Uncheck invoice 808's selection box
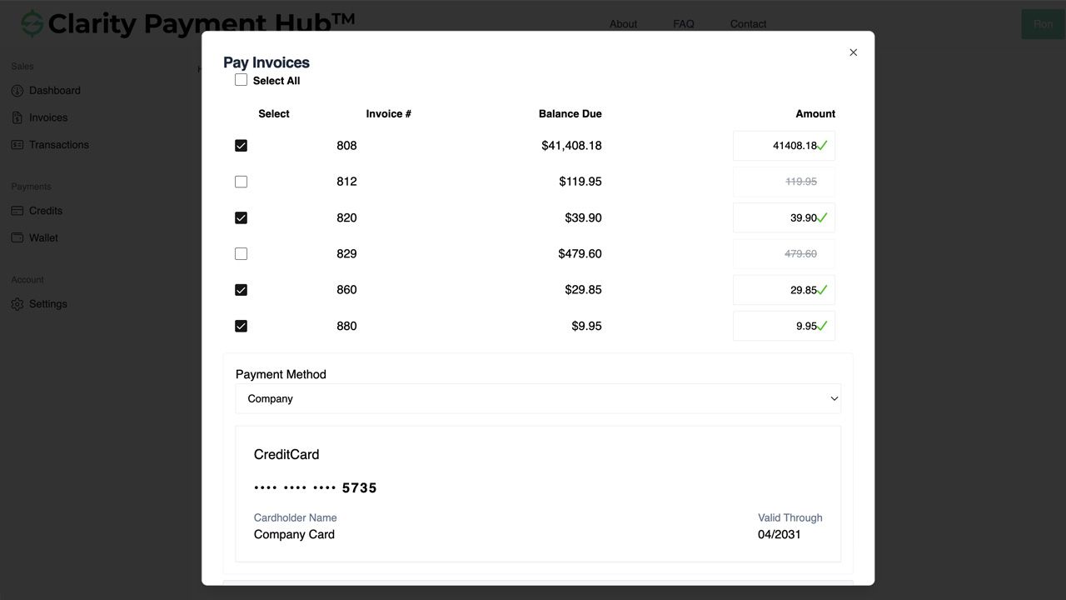 tap(241, 145)
